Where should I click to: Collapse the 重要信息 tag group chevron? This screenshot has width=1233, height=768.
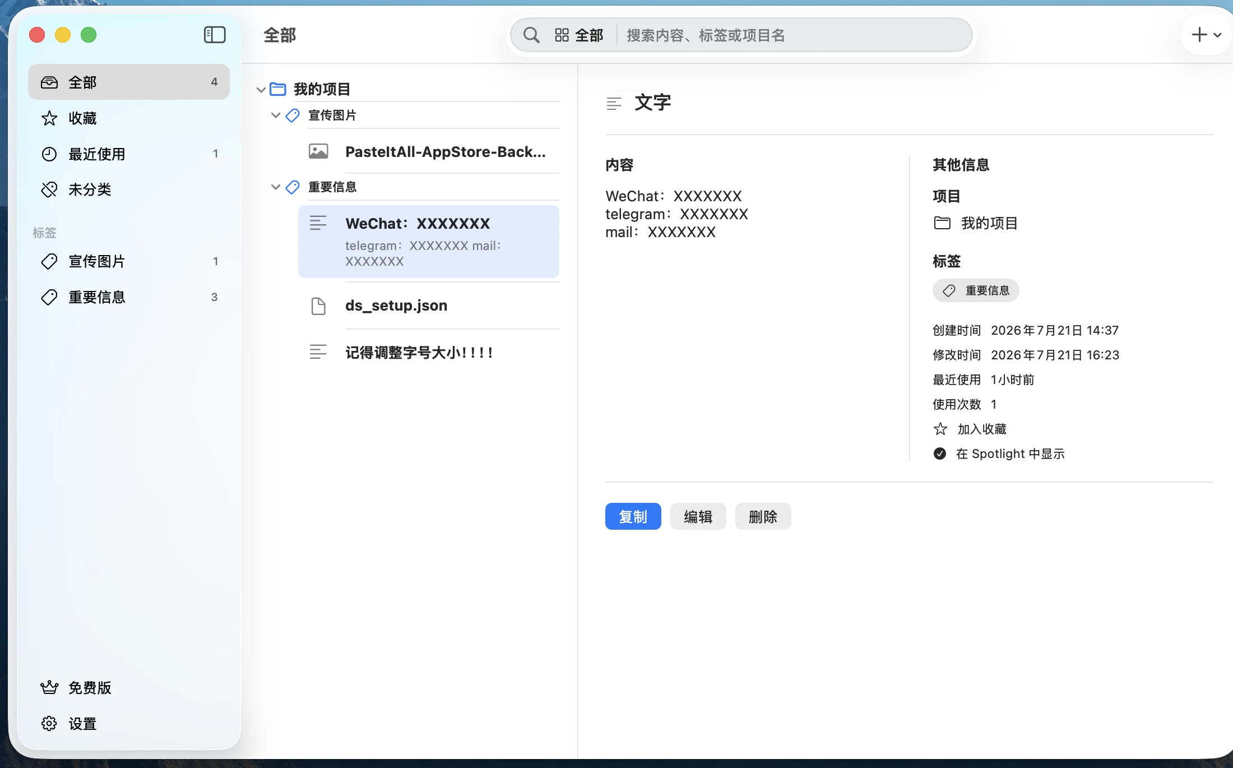[275, 187]
